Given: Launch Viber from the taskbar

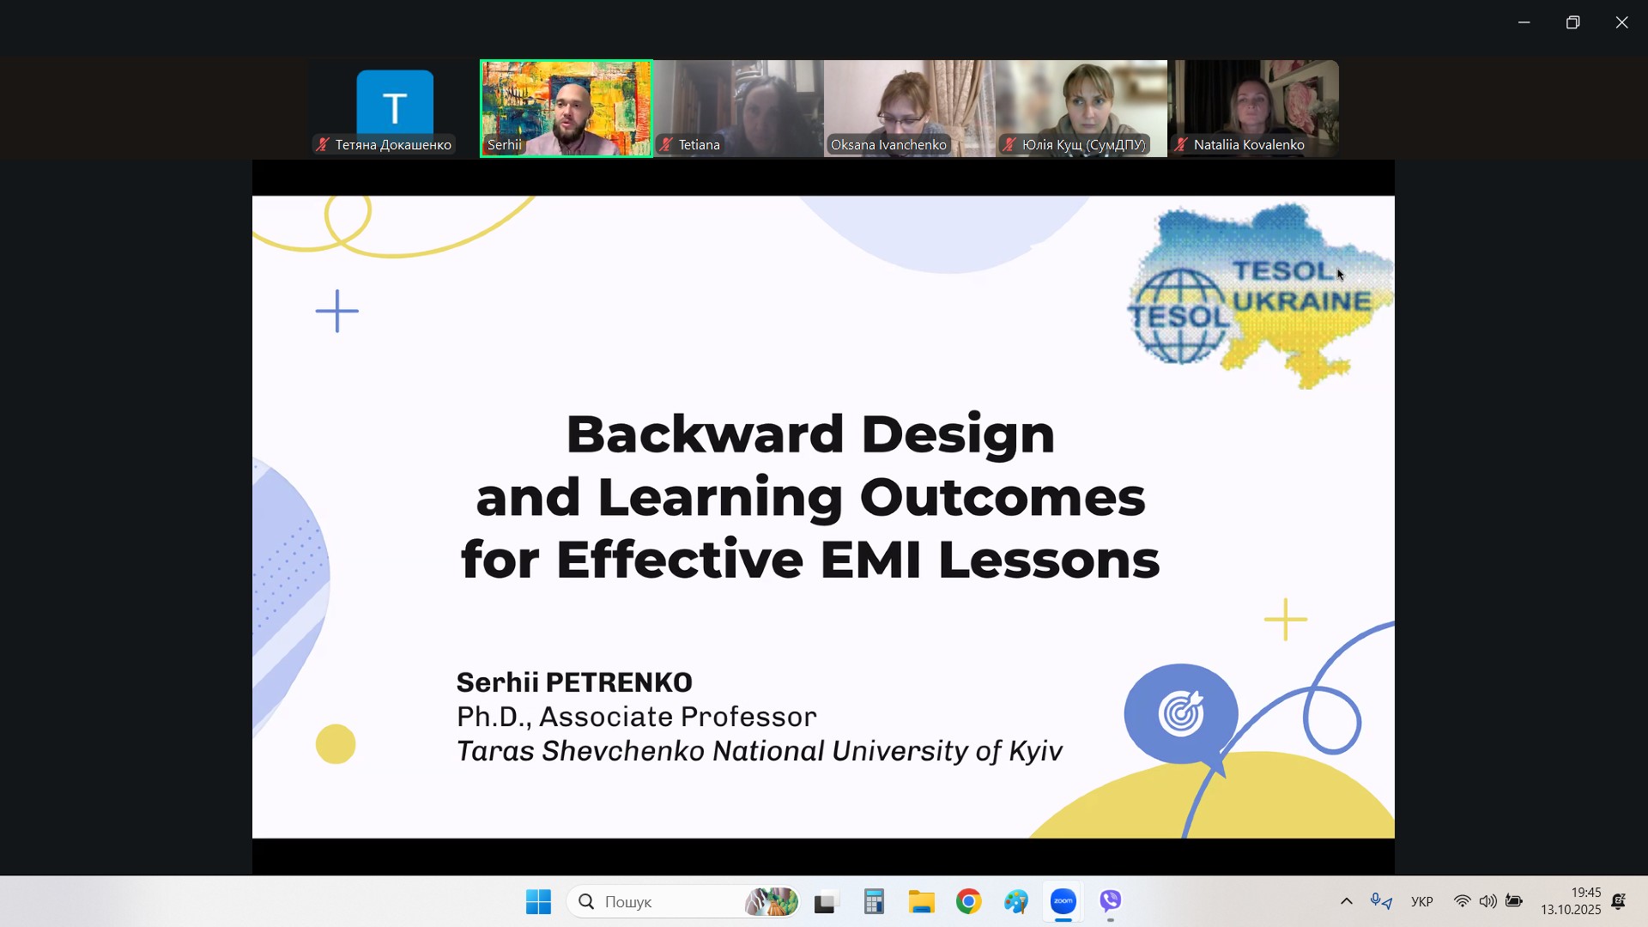Looking at the screenshot, I should tap(1111, 901).
